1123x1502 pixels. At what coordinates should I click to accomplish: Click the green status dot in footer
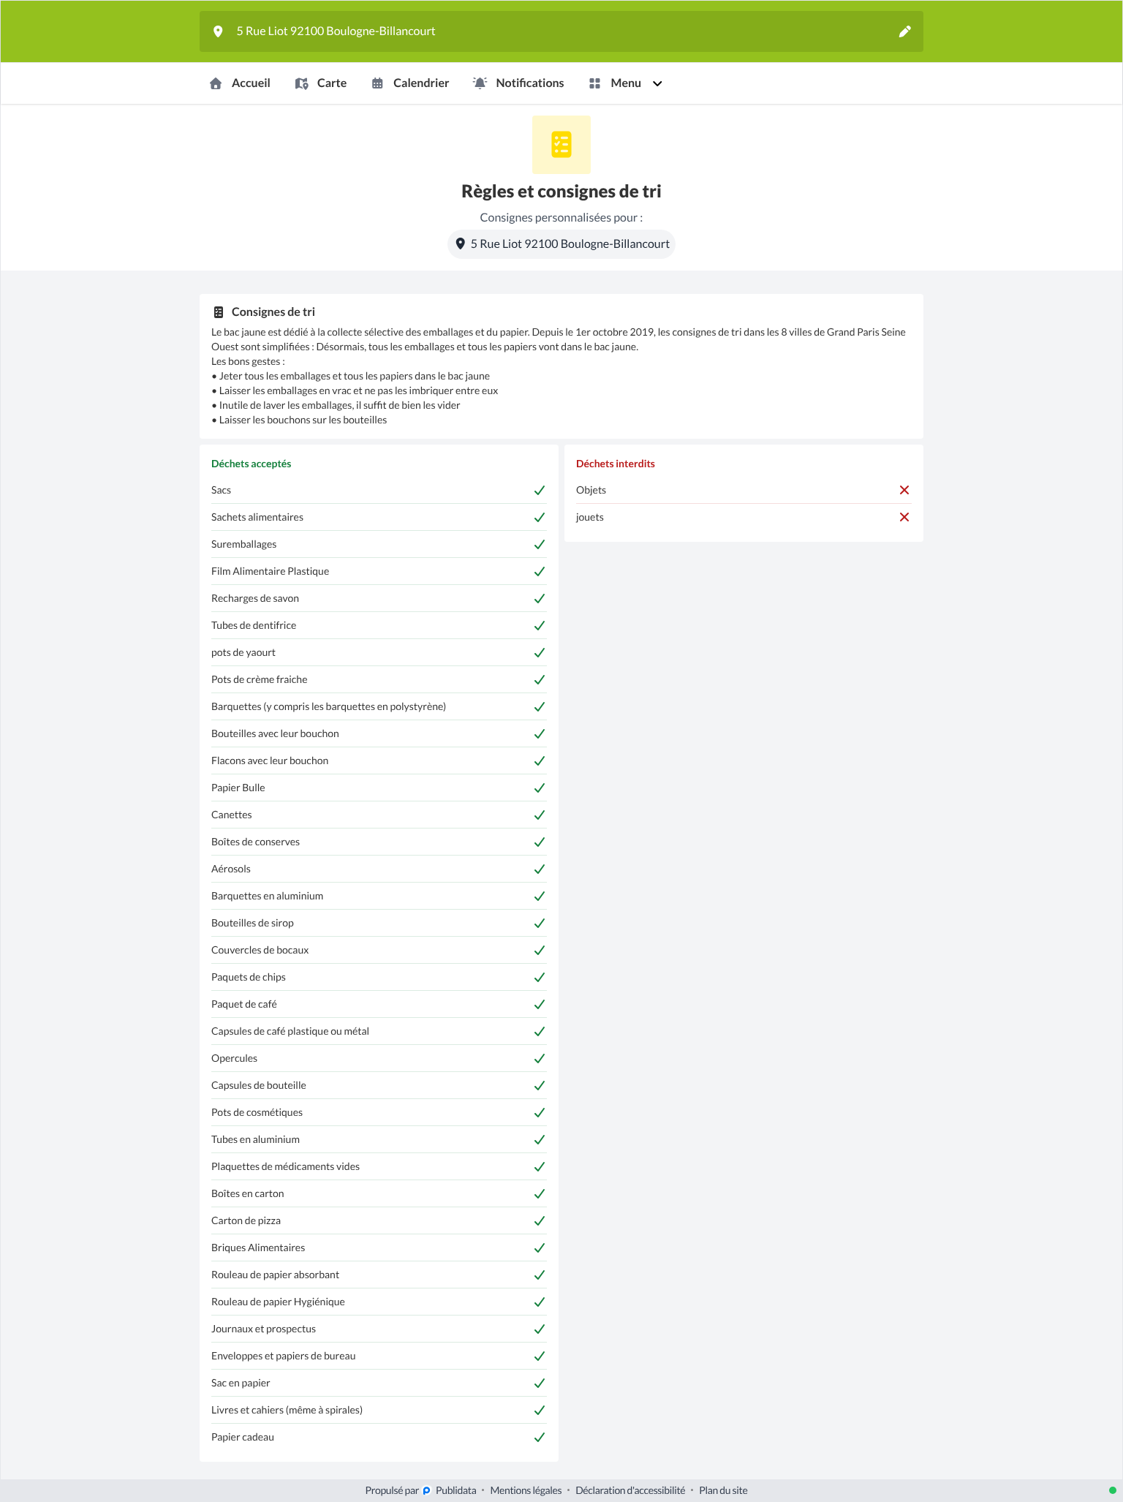click(1113, 1490)
